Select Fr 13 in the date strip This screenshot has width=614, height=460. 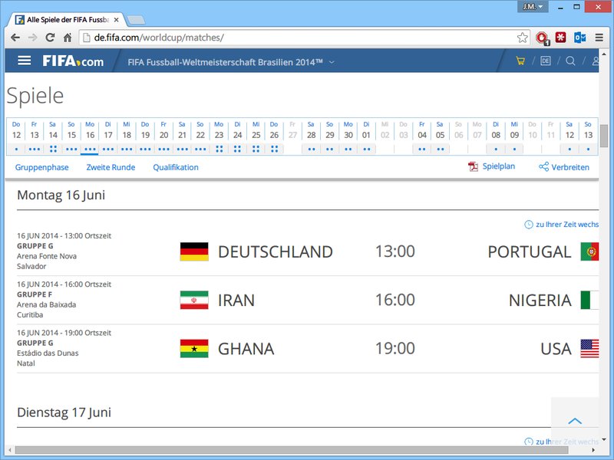point(35,136)
